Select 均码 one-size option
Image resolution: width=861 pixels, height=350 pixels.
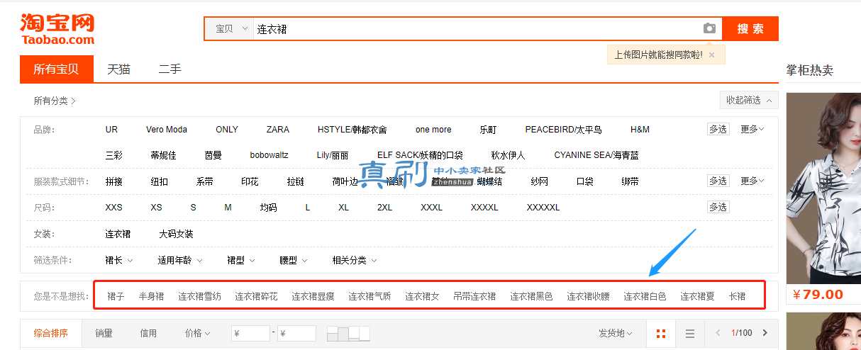pyautogui.click(x=268, y=208)
